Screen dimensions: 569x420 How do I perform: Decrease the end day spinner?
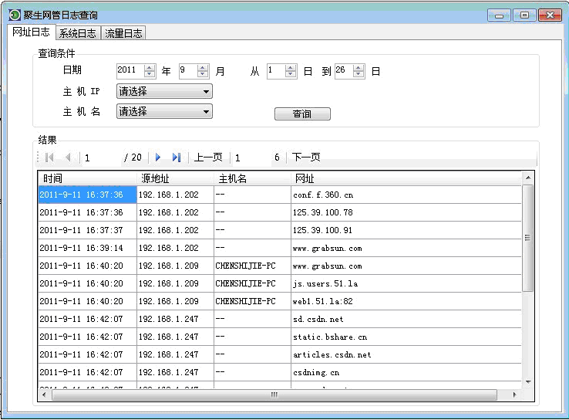click(x=359, y=74)
